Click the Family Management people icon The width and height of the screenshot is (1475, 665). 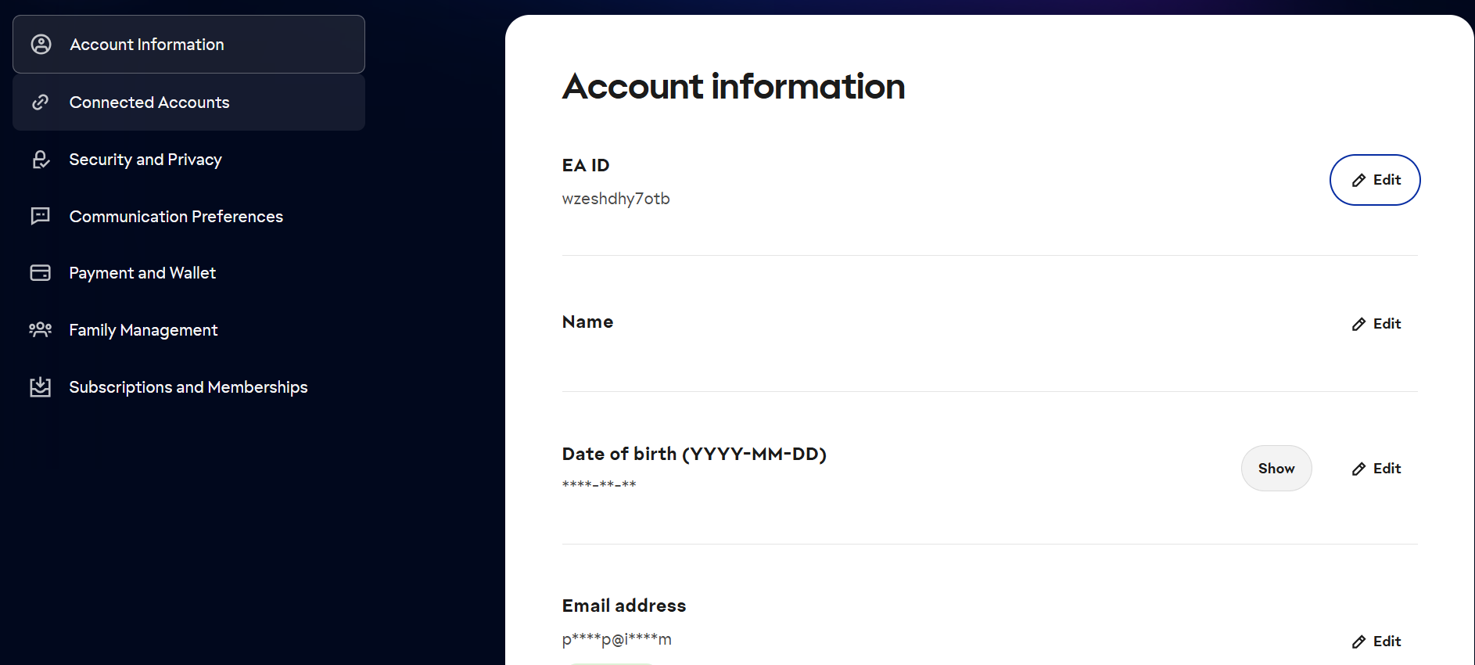(41, 329)
